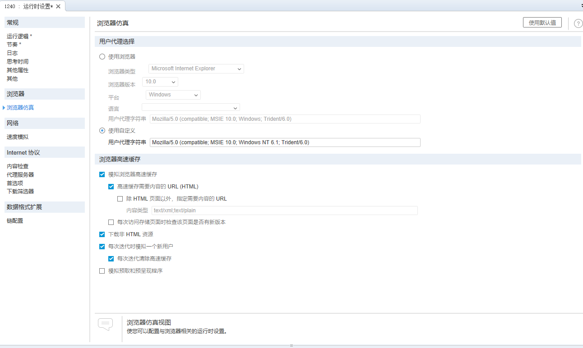
Task: Enable 除 HTML 页面以外 checkbox
Action: pos(120,199)
